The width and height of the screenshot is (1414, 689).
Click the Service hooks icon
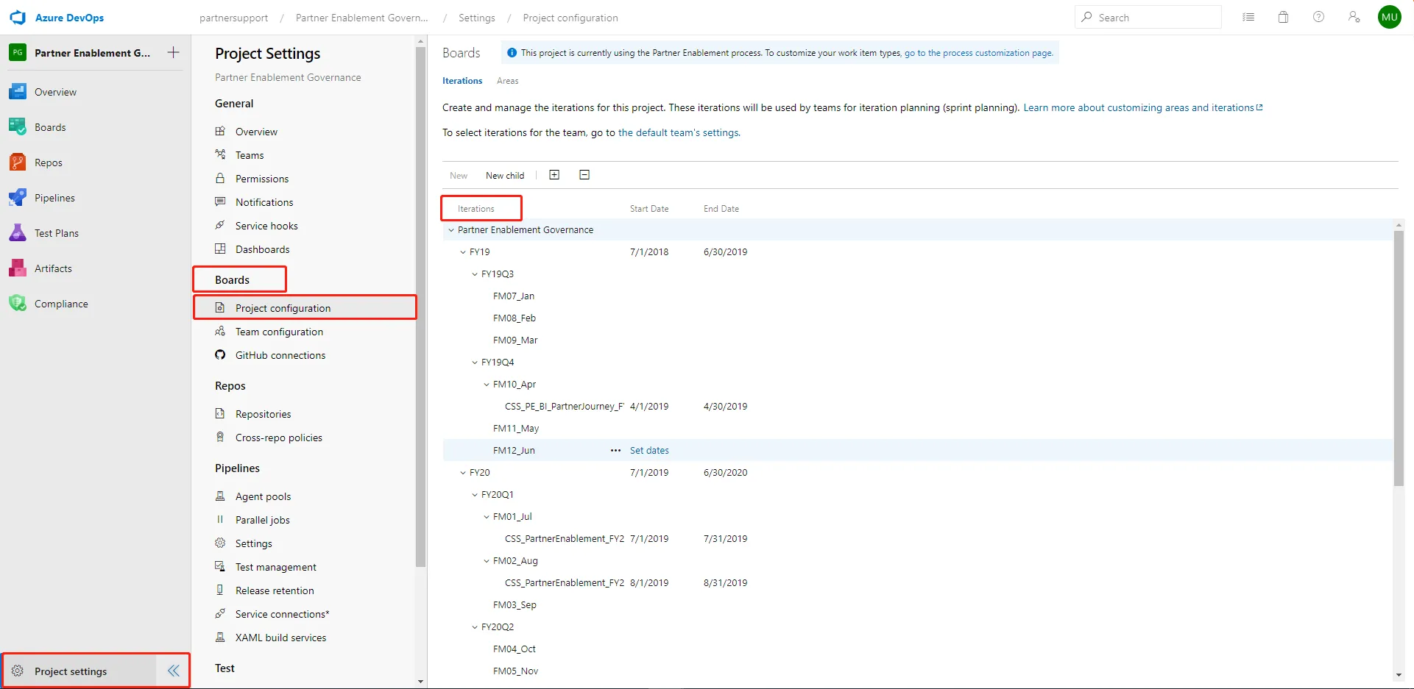[220, 225]
